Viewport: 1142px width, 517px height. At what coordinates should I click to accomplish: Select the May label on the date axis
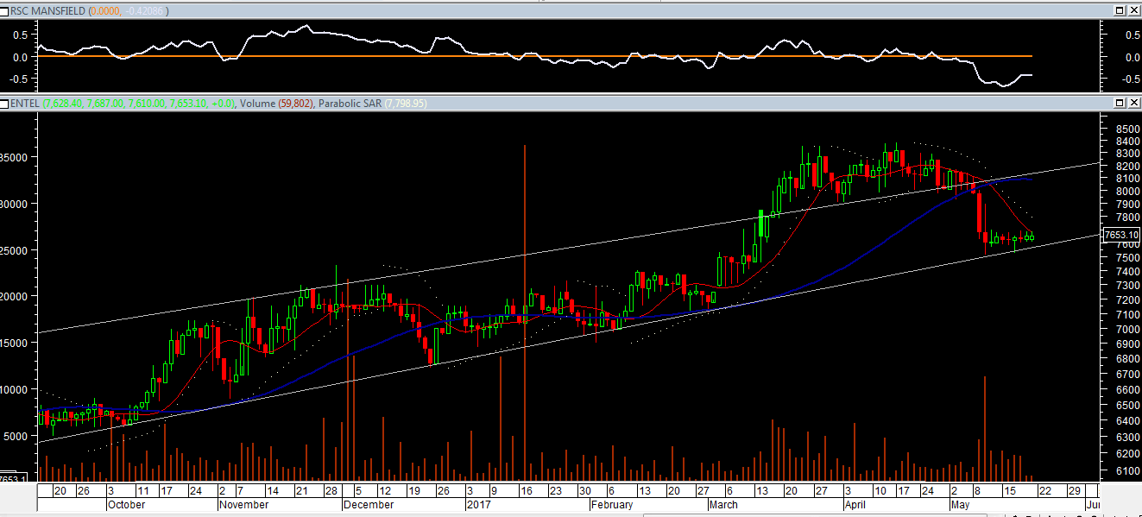[960, 505]
